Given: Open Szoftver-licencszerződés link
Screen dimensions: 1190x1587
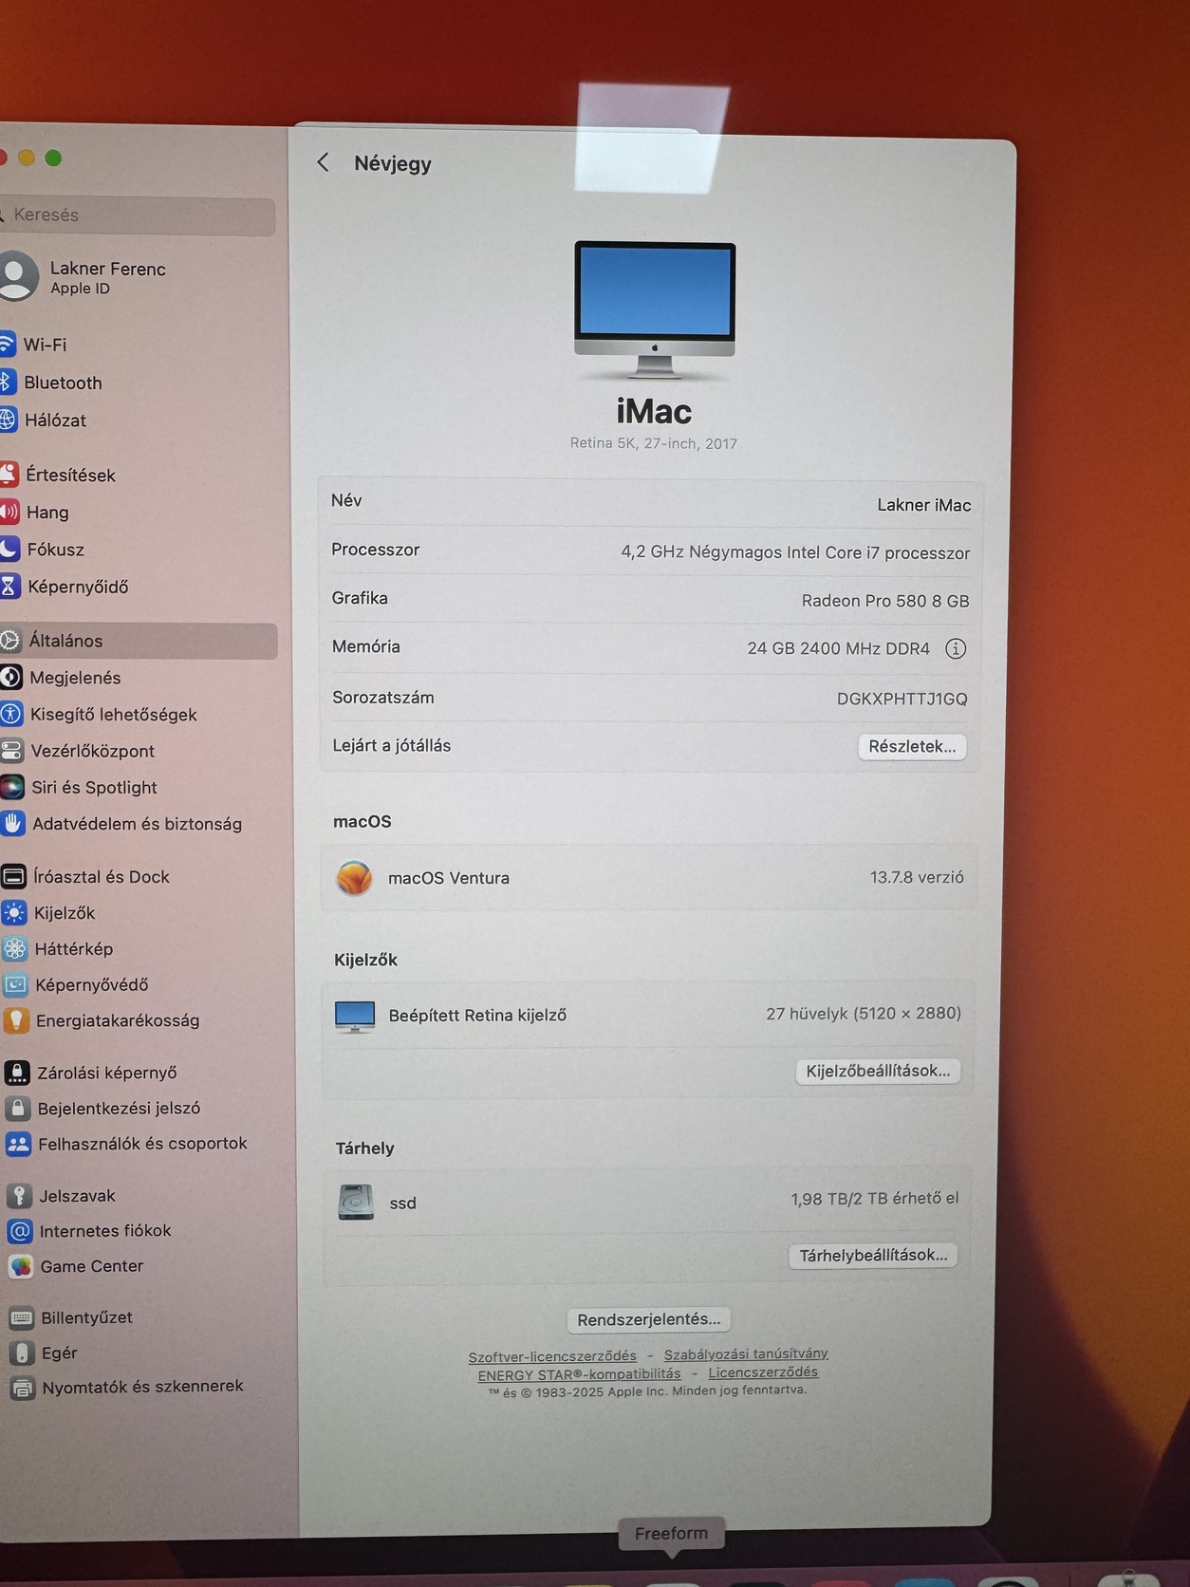Looking at the screenshot, I should click(x=552, y=1356).
